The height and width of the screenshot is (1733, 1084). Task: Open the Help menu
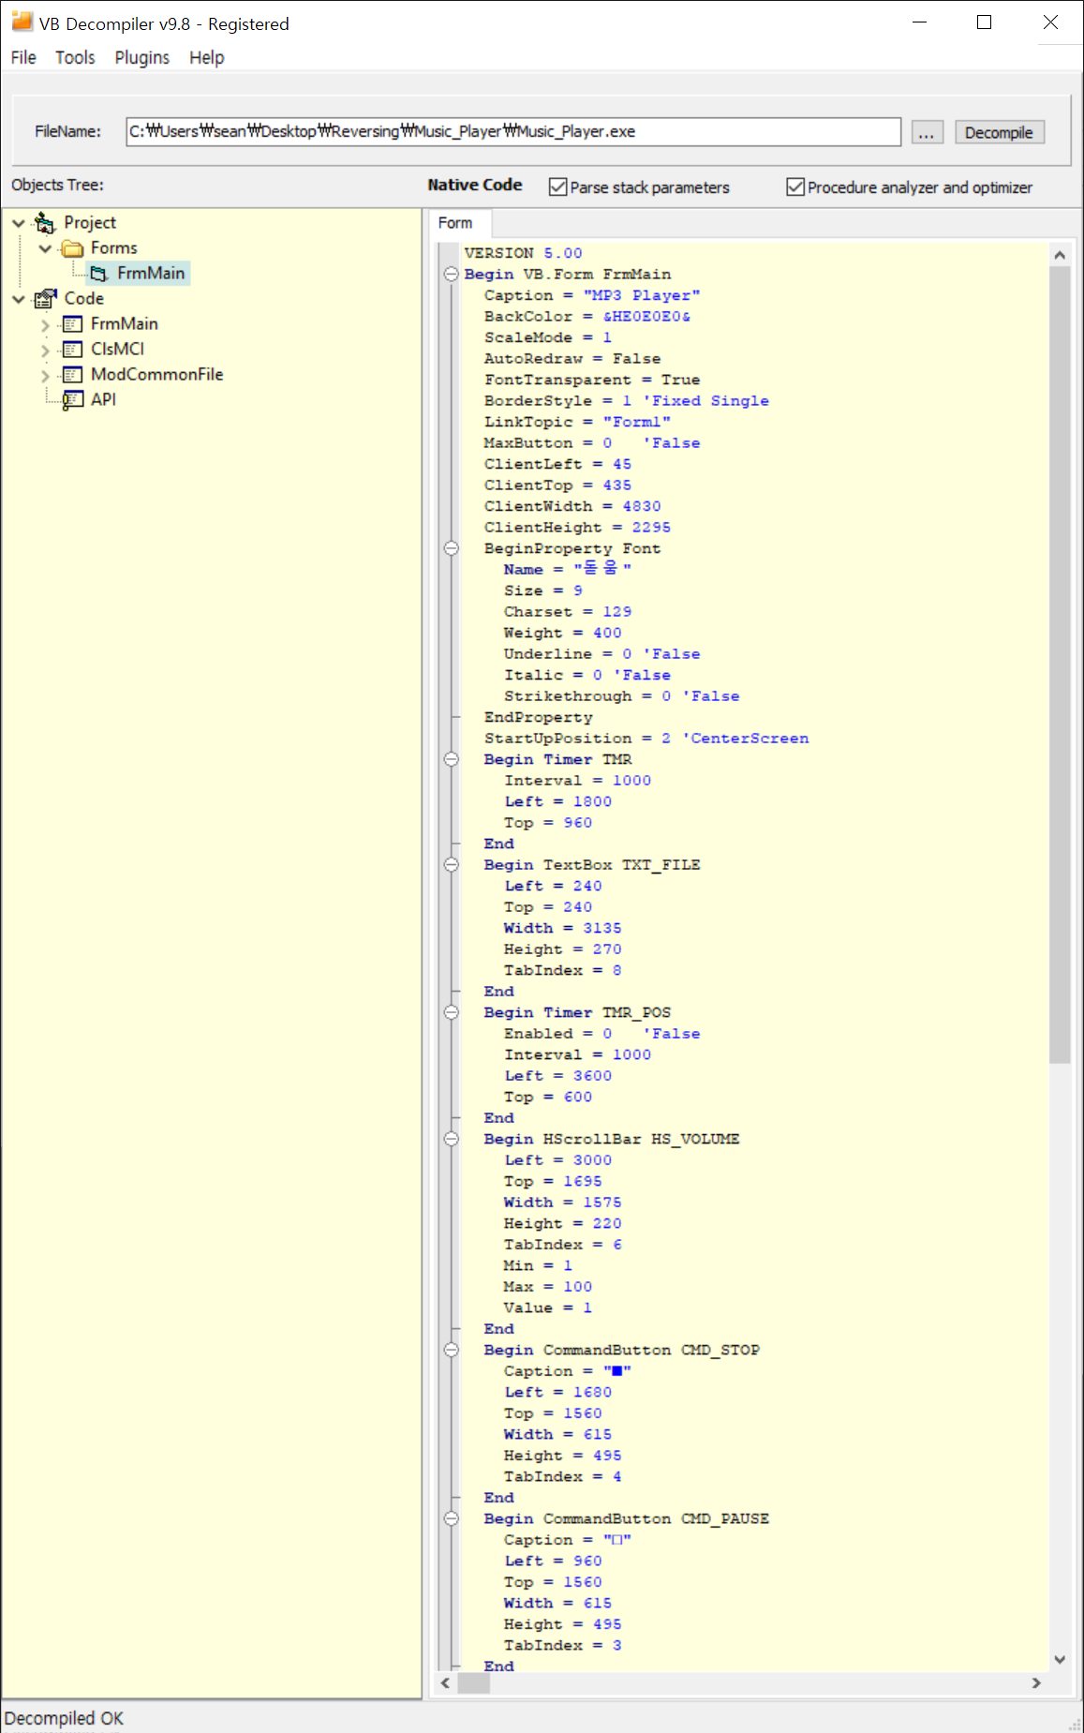[x=207, y=57]
